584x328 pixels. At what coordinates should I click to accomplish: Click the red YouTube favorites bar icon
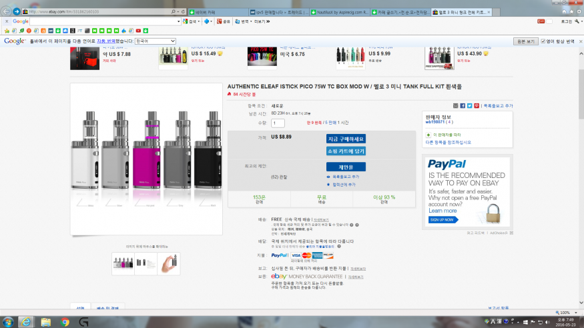(138, 31)
